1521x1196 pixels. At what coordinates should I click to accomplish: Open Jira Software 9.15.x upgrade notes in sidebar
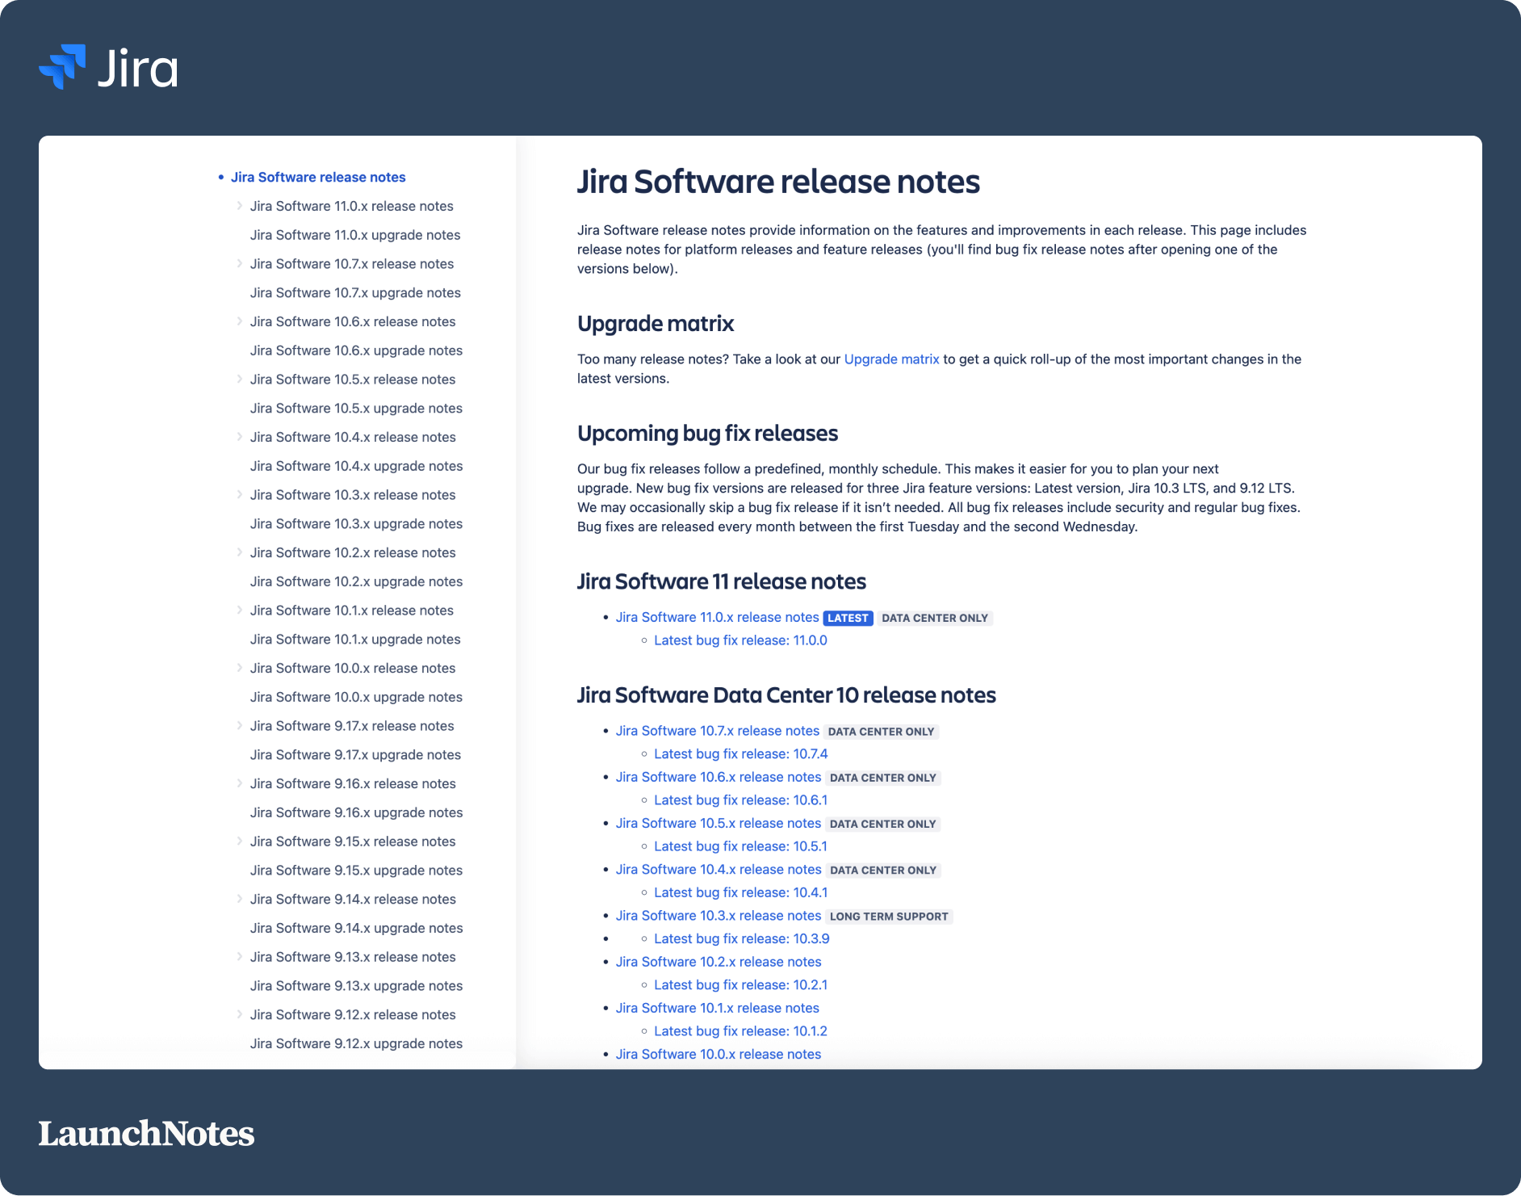[x=356, y=870]
